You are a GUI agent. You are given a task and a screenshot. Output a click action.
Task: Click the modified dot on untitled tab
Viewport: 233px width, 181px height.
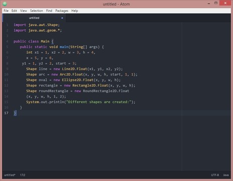pyautogui.click(x=62, y=18)
